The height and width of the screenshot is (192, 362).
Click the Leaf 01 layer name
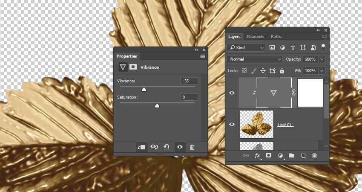[285, 125]
